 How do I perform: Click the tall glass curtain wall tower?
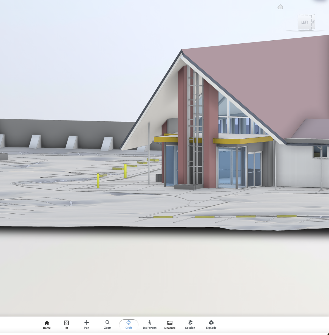point(195,124)
